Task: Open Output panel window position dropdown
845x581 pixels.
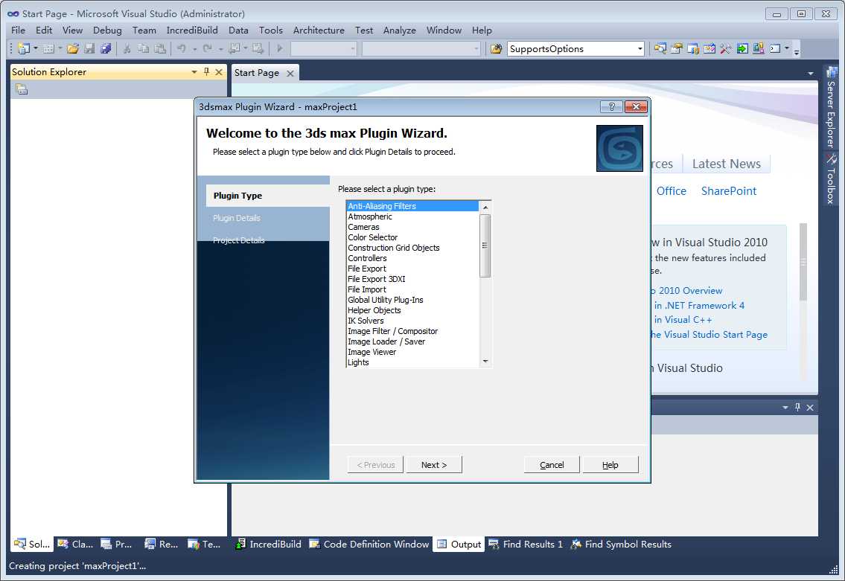Action: coord(785,408)
